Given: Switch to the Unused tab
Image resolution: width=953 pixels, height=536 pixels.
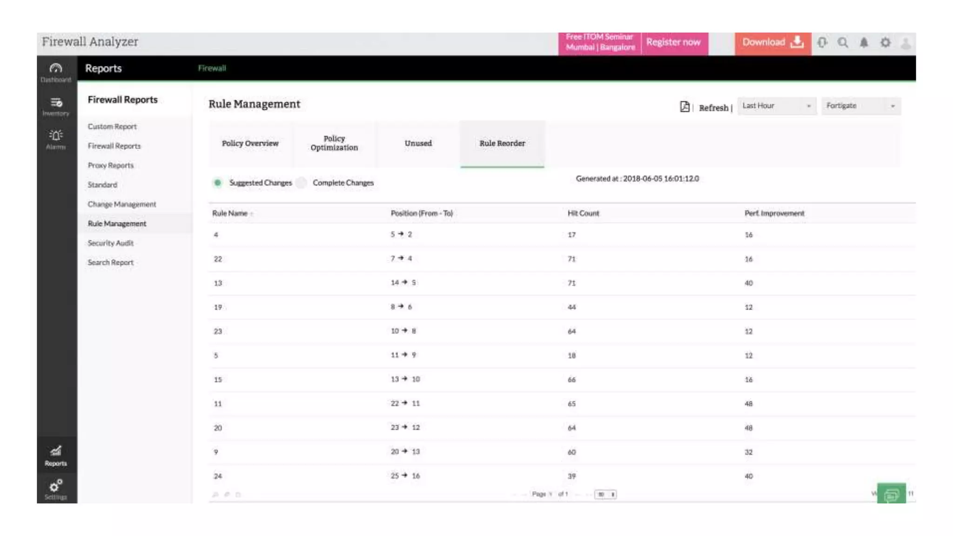Looking at the screenshot, I should [x=418, y=143].
